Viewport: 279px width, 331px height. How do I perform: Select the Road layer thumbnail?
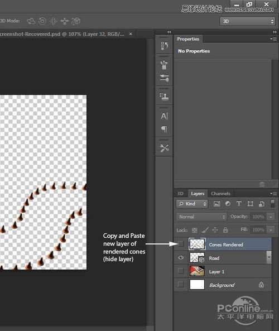[197, 258]
